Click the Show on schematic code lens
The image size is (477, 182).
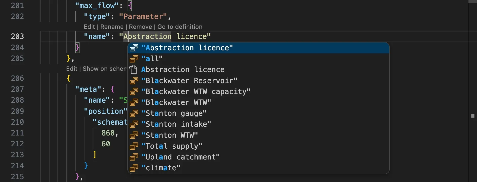[x=105, y=69]
